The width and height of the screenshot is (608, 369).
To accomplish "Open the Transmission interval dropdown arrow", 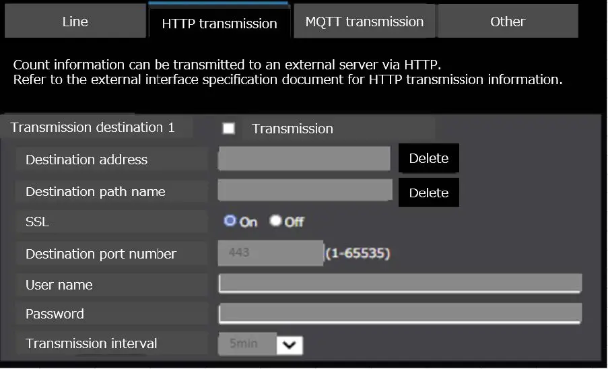I will tap(290, 344).
